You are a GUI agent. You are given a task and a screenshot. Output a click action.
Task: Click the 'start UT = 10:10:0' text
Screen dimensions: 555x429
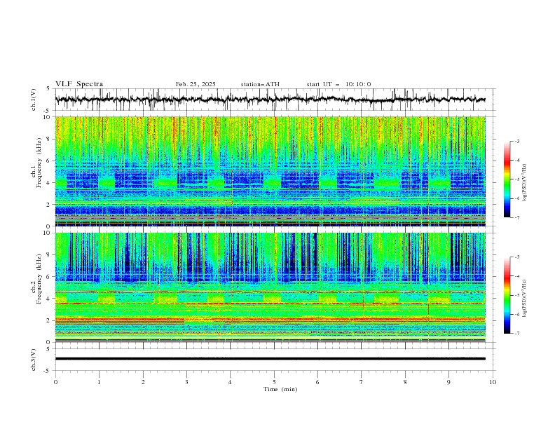(x=338, y=84)
